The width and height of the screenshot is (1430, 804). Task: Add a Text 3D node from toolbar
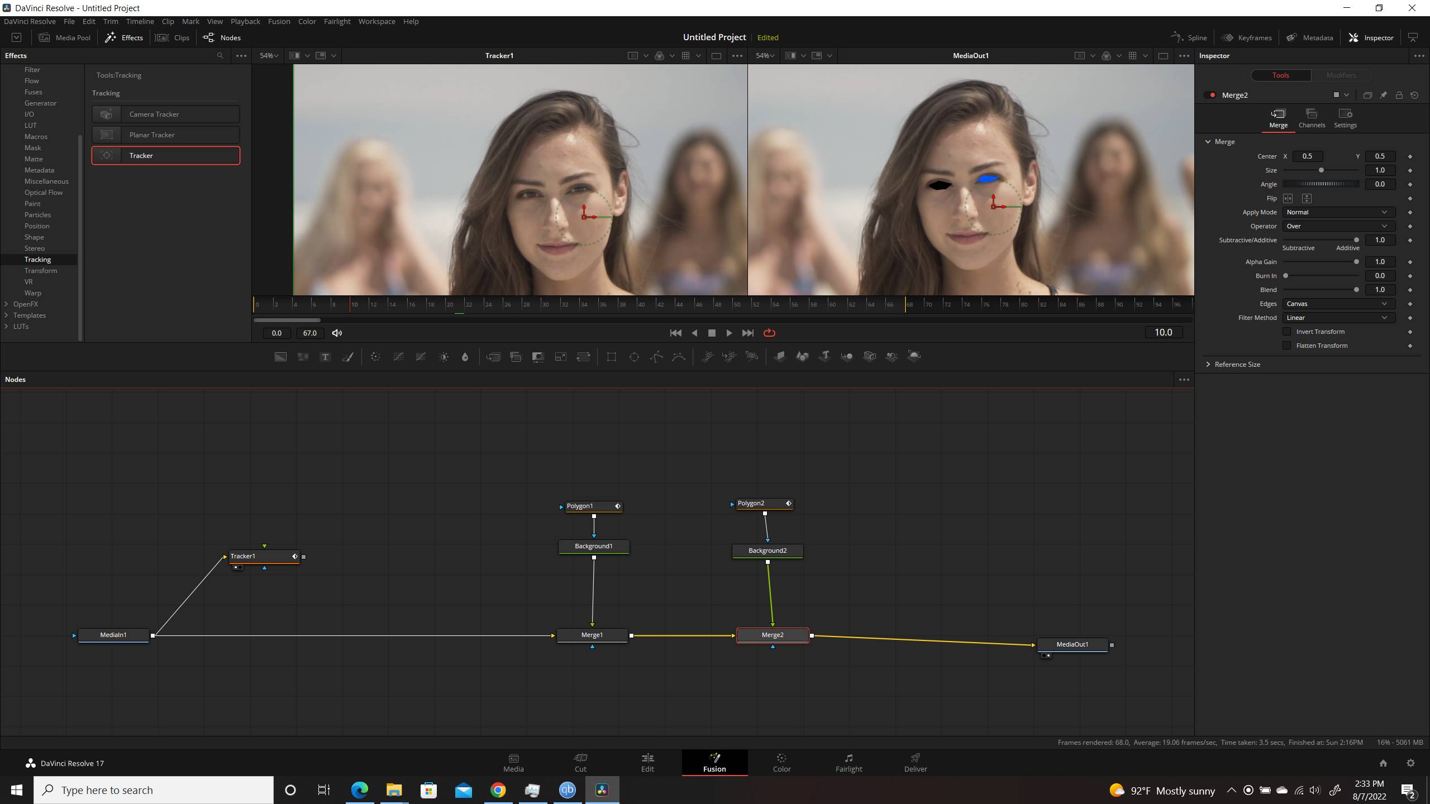(x=824, y=357)
